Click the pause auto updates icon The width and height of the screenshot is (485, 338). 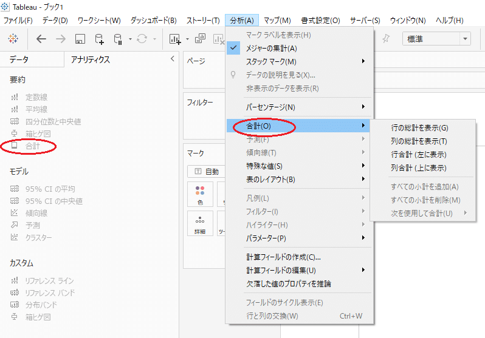(118, 39)
